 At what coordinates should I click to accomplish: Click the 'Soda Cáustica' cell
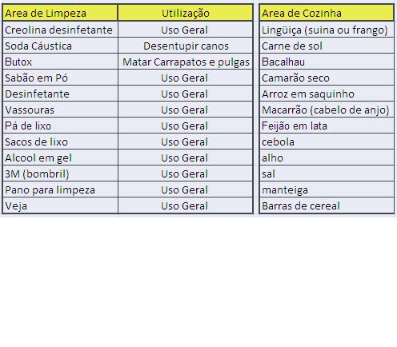click(60, 46)
